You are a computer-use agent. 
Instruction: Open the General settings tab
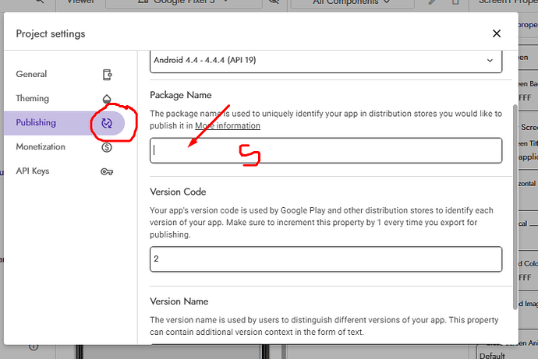[64, 74]
